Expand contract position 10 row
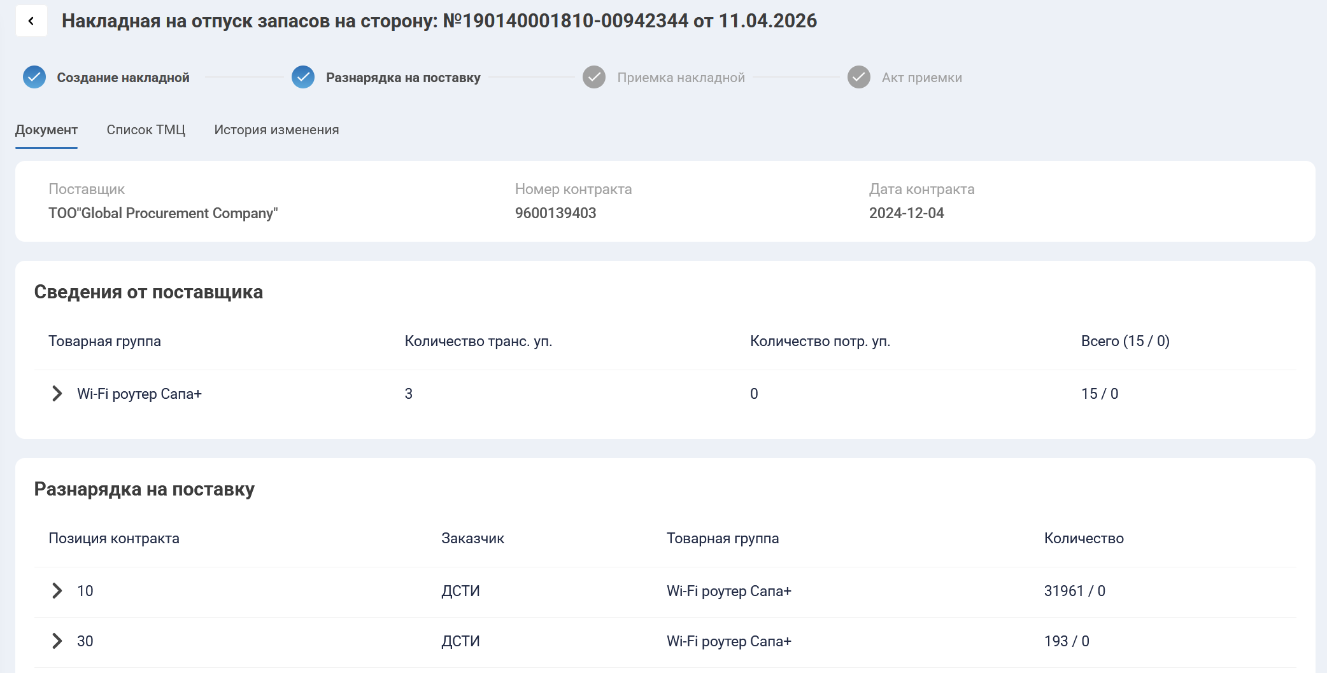The width and height of the screenshot is (1327, 673). coord(57,591)
